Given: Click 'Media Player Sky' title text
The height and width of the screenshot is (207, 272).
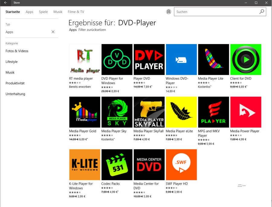Looking at the screenshot, I should tap(114, 131).
